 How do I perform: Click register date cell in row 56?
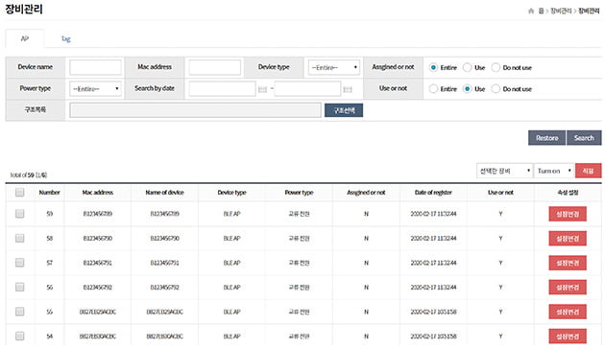point(433,288)
